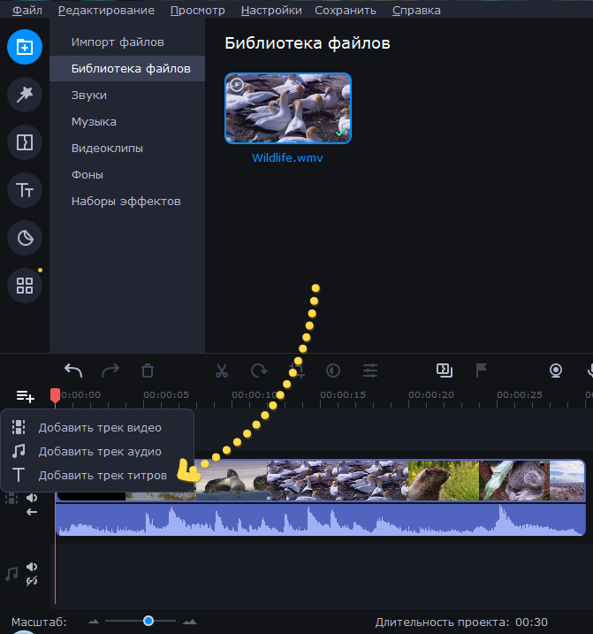The width and height of the screenshot is (593, 634).
Task: Open clip properties sliders icon
Action: [x=370, y=370]
